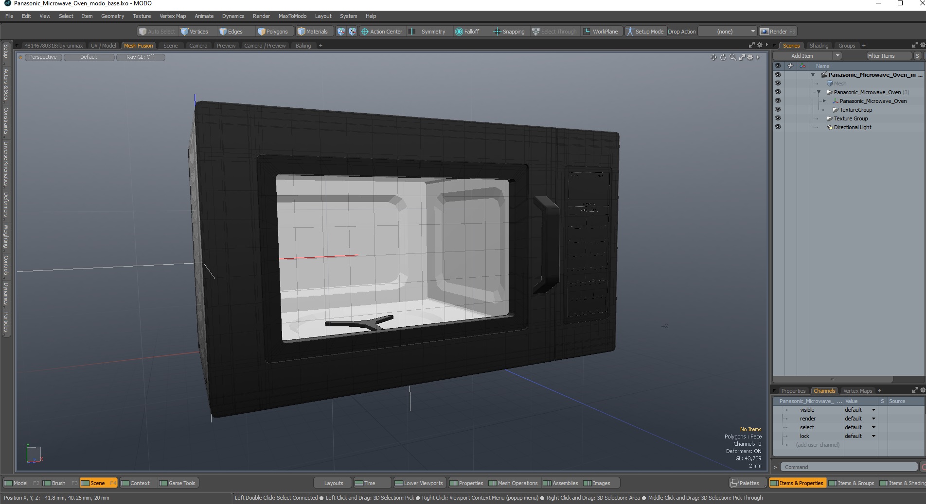Click the viewport zoom magnifier icon
This screenshot has height=504, width=926.
click(x=732, y=57)
